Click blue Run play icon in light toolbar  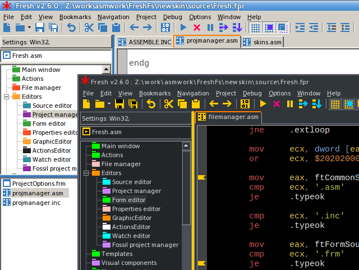(183, 28)
